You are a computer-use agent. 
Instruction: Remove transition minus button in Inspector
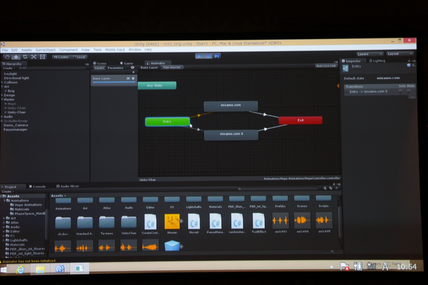coord(412,97)
